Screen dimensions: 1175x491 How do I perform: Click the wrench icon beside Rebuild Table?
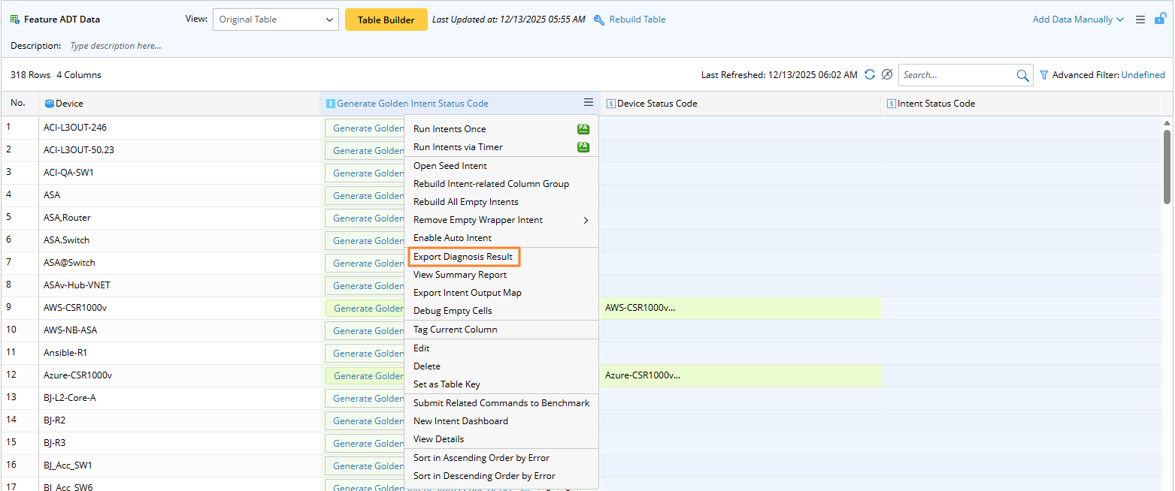599,20
